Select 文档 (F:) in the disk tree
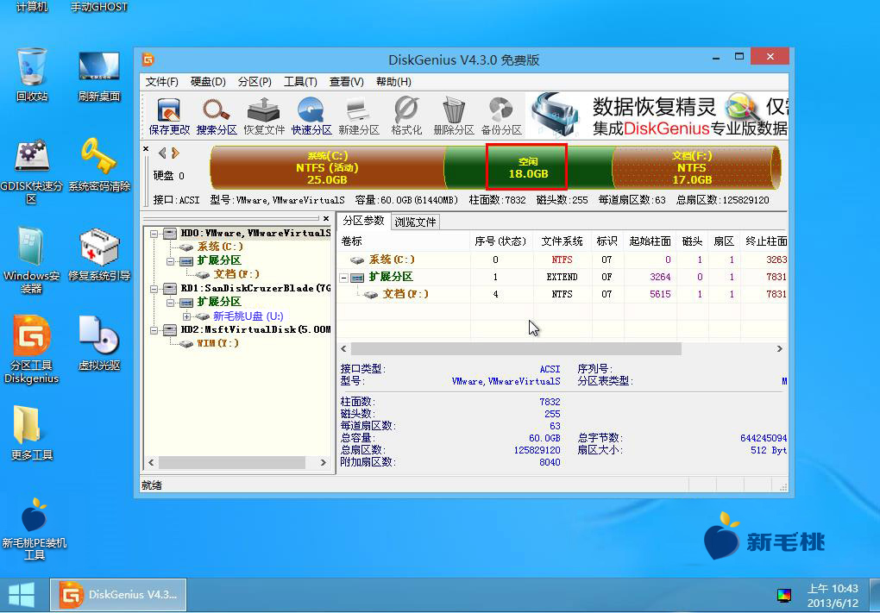This screenshot has height=613, width=880. 236,274
